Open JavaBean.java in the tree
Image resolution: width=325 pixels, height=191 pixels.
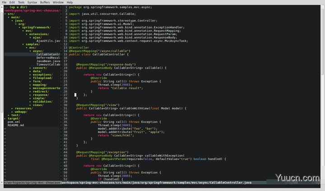coord(48,61)
